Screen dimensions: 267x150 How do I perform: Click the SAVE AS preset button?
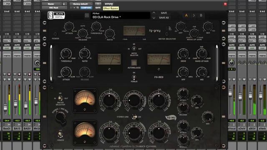[x=164, y=17]
